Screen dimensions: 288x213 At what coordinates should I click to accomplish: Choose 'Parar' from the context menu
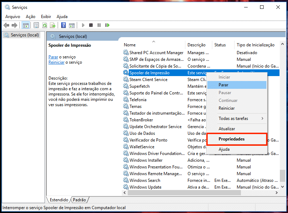(x=224, y=85)
